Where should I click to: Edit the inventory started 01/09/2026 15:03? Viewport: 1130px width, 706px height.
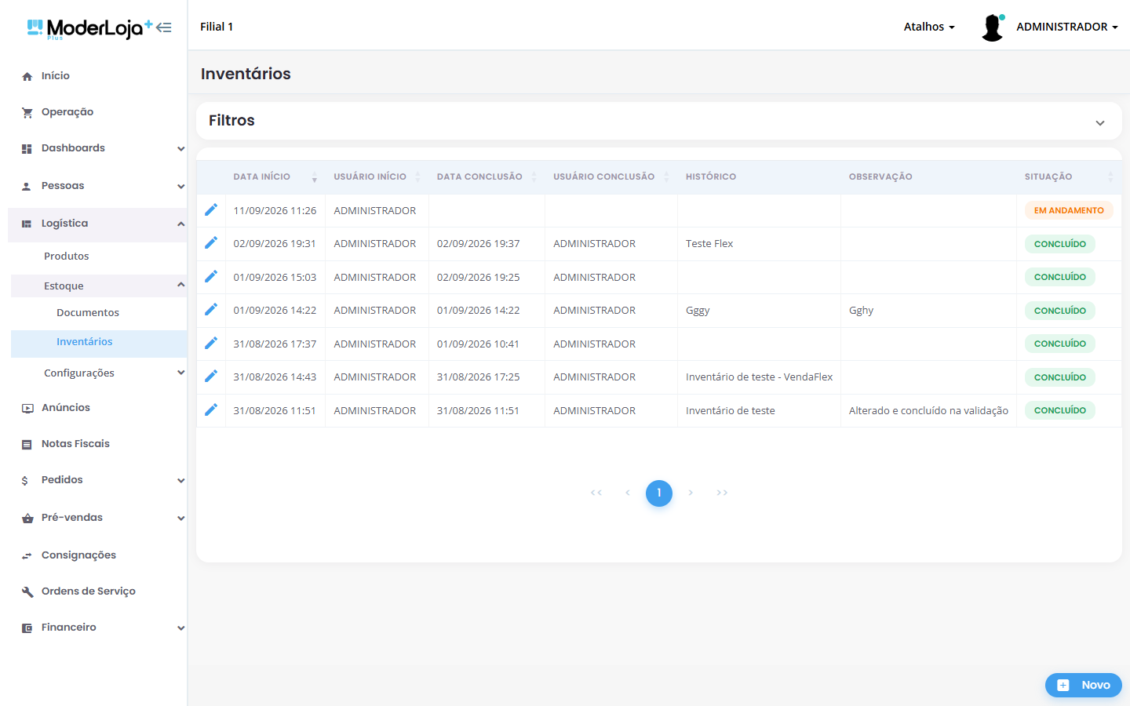click(x=211, y=276)
